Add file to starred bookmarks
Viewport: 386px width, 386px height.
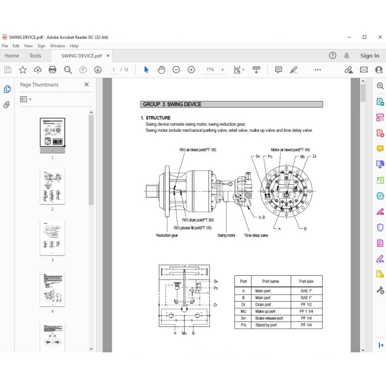23,70
